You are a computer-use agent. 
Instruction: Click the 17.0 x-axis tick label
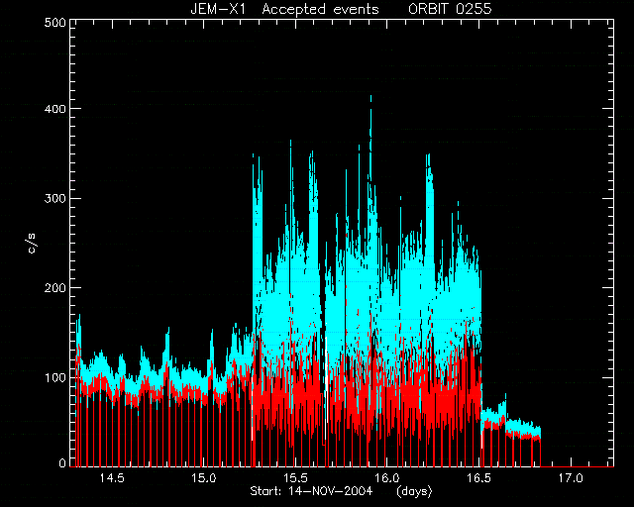click(x=571, y=478)
